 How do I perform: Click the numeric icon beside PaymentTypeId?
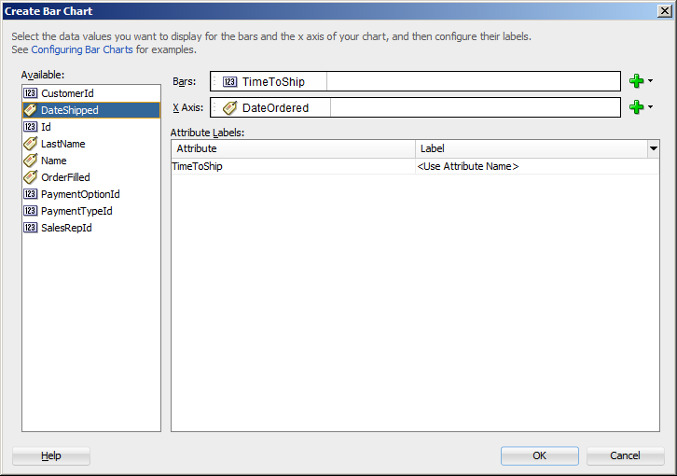(x=30, y=211)
